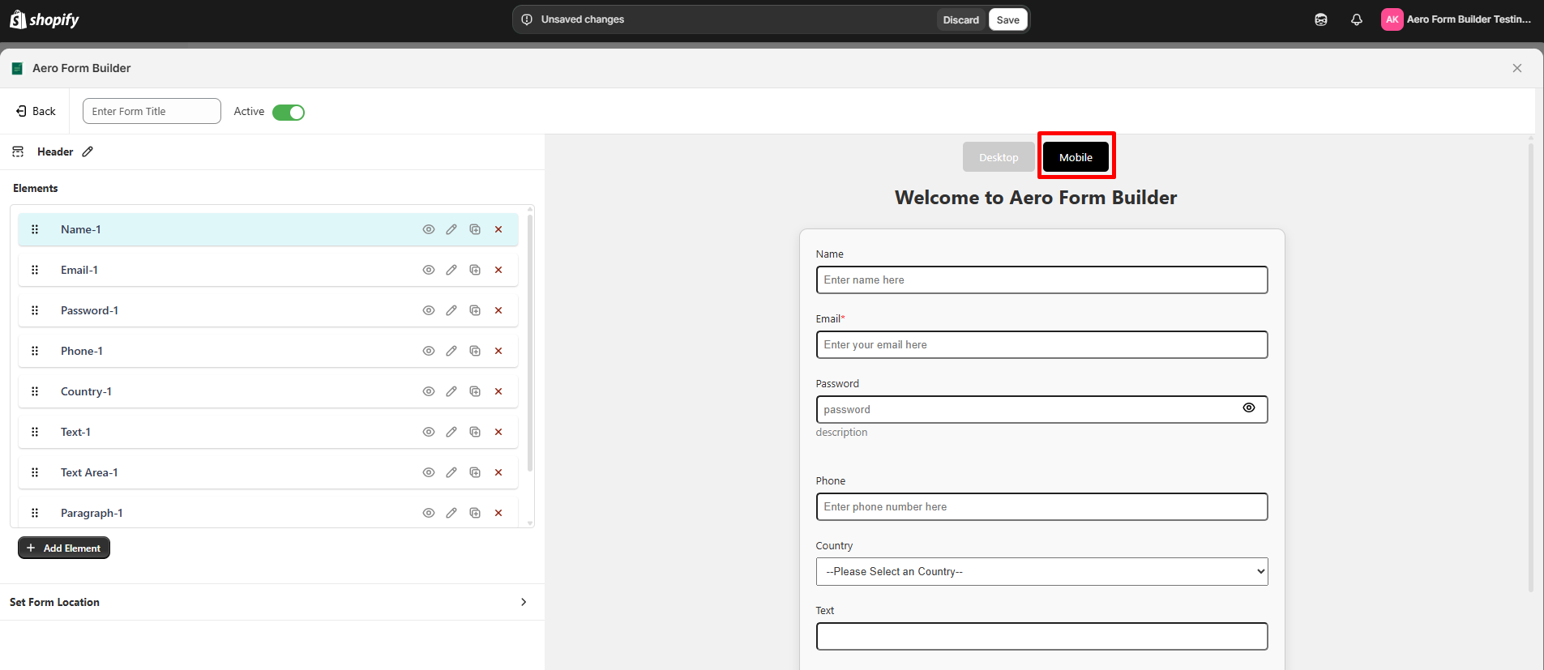The image size is (1544, 670).
Task: Edit the Password-1 element
Action: (x=451, y=310)
